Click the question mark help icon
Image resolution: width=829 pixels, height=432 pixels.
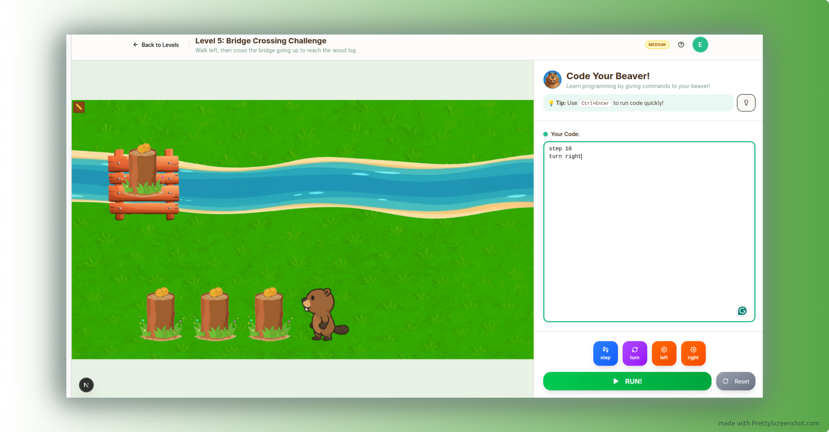coord(681,45)
